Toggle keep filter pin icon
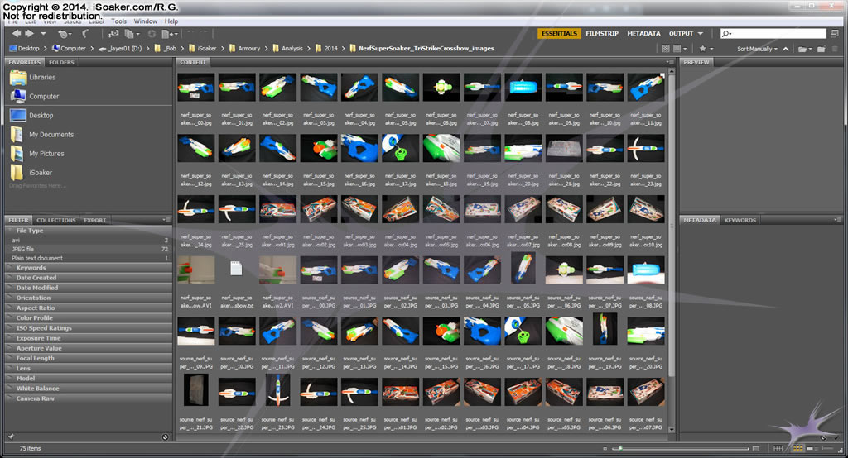848x458 pixels. coord(11,437)
